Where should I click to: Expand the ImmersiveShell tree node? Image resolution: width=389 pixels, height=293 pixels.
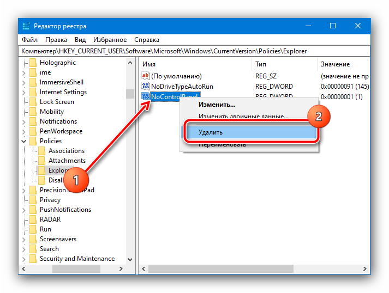coord(24,82)
